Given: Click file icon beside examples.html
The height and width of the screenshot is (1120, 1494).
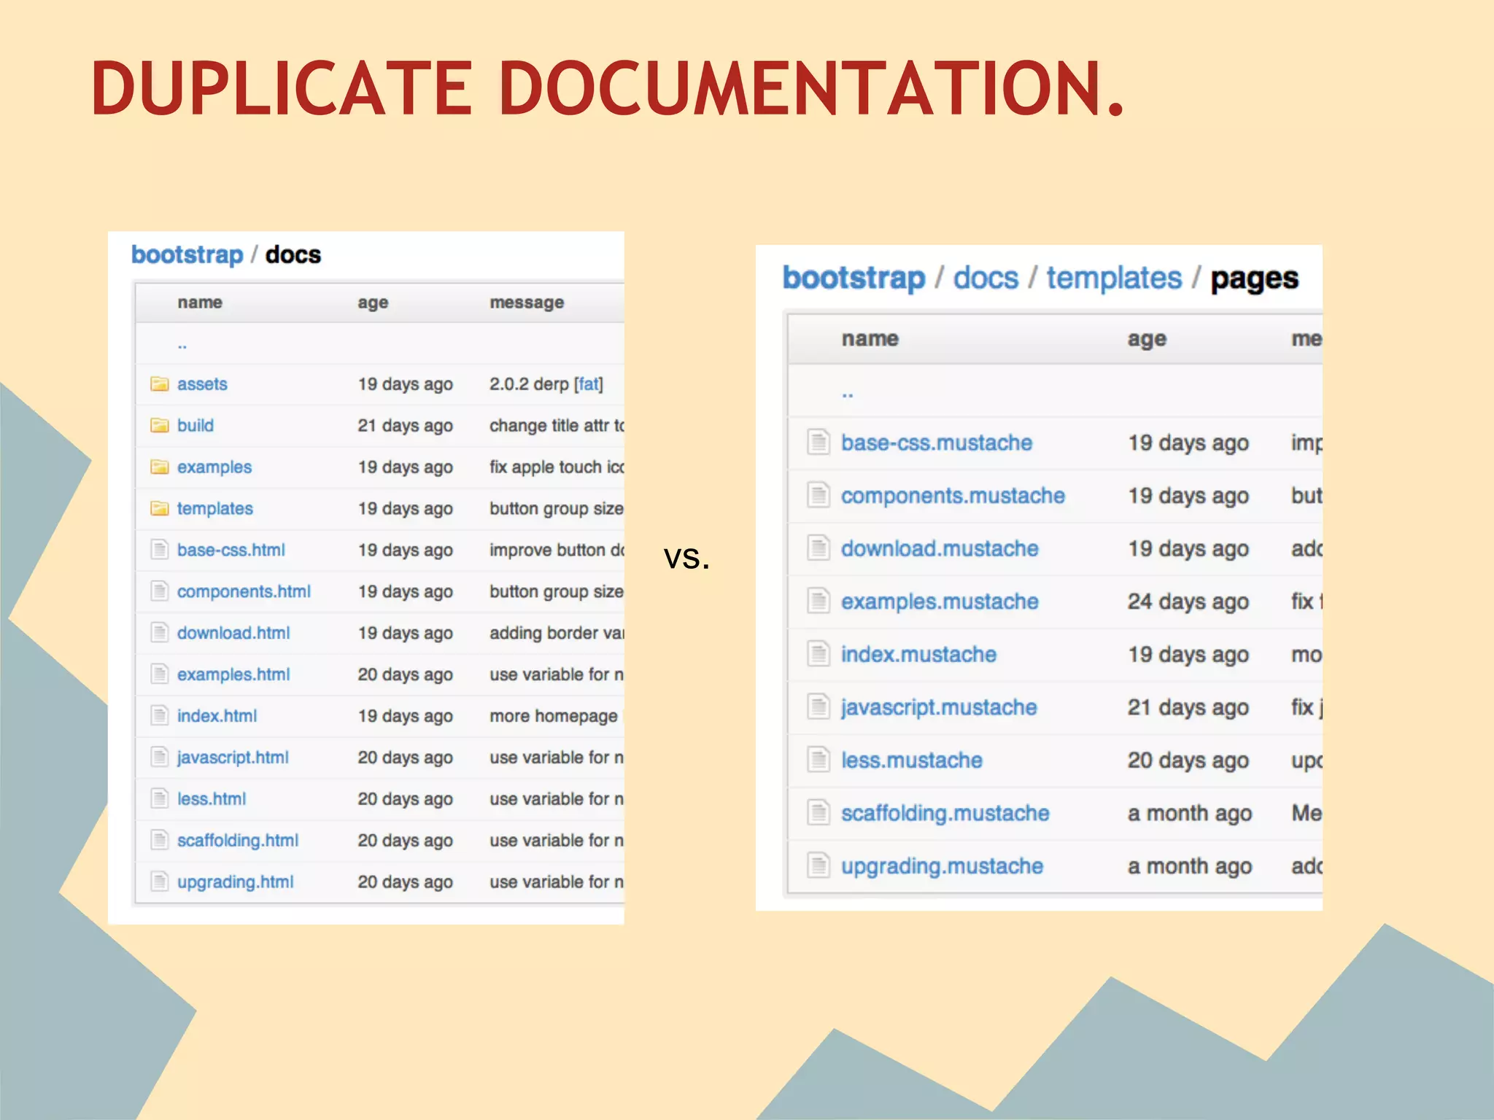Looking at the screenshot, I should click(159, 674).
